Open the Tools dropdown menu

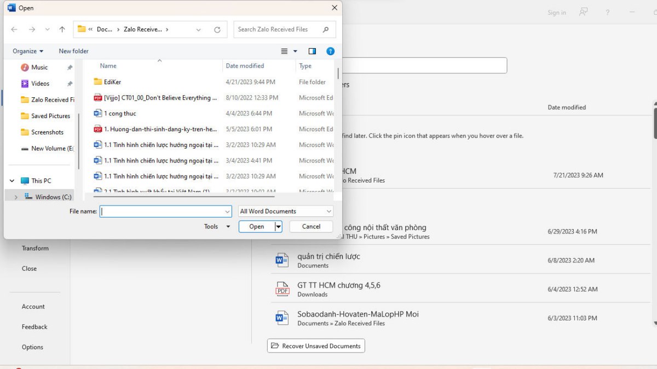click(x=217, y=227)
